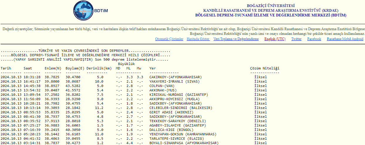Click the BÖLGESEL DEPREM-TSUNAMİ İZLEME heading line
This screenshot has width=365, height=145.
271,15
